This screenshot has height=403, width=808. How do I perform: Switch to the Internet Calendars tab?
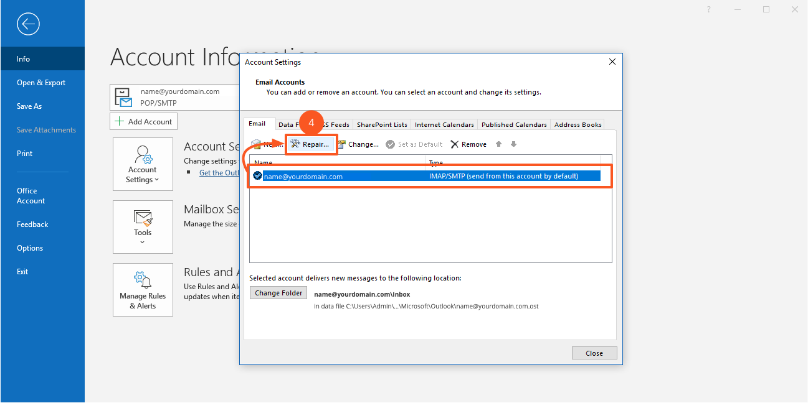[444, 124]
